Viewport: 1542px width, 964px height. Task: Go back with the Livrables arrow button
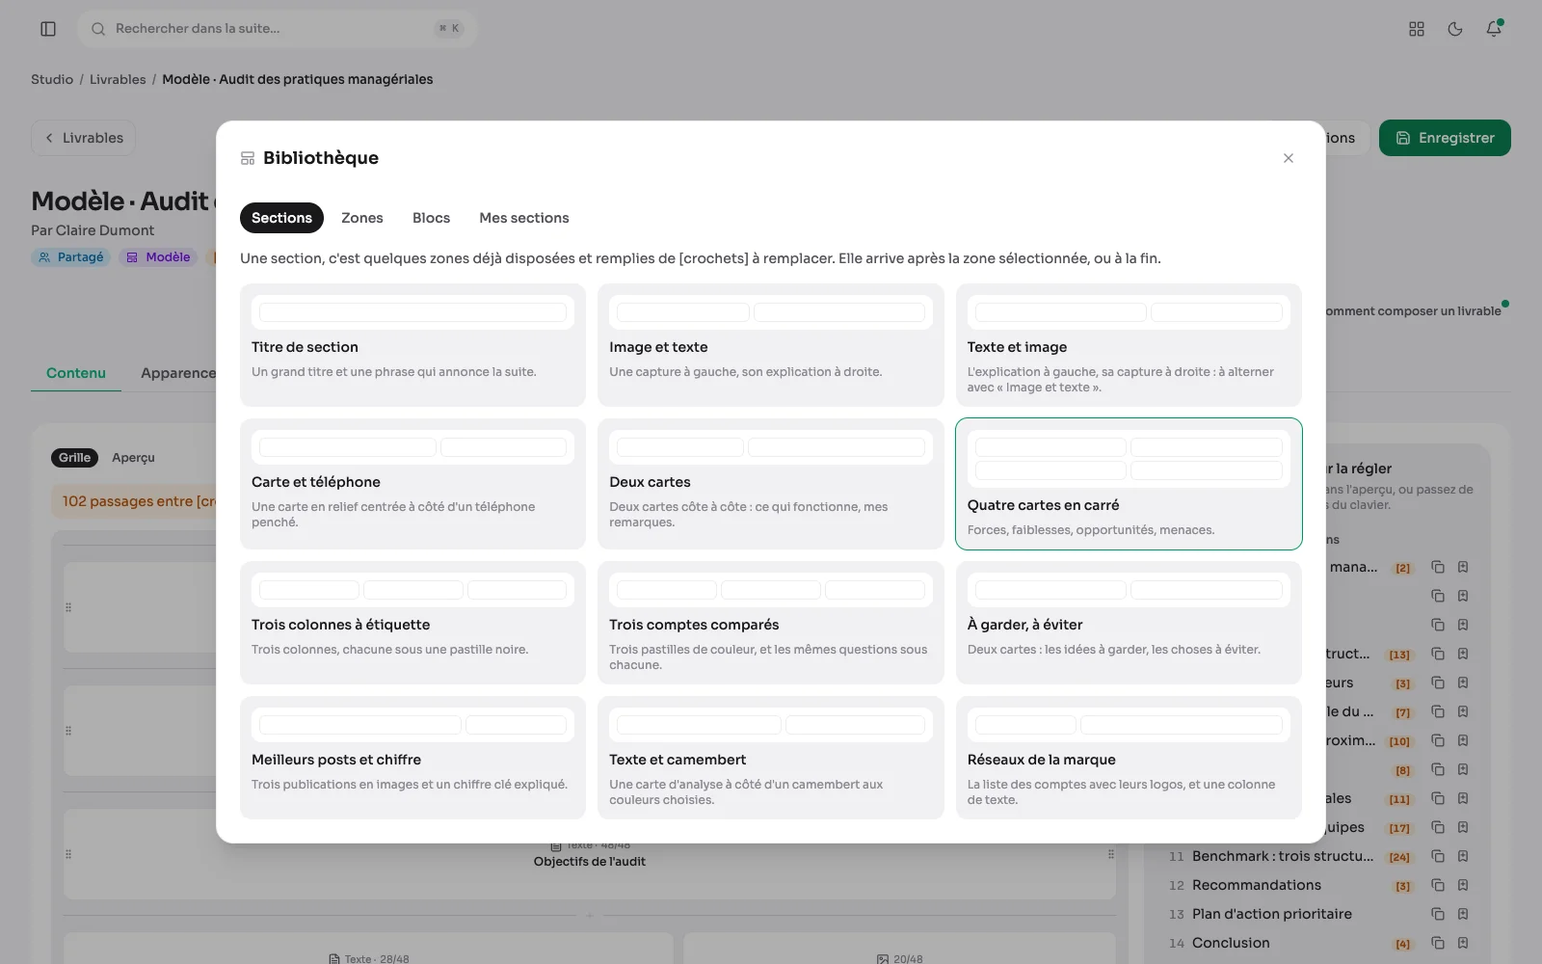point(84,138)
